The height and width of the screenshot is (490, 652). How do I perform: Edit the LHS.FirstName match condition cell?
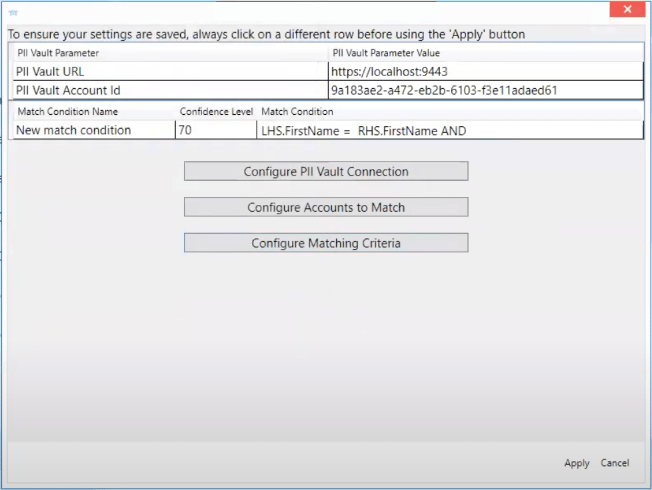tap(450, 130)
